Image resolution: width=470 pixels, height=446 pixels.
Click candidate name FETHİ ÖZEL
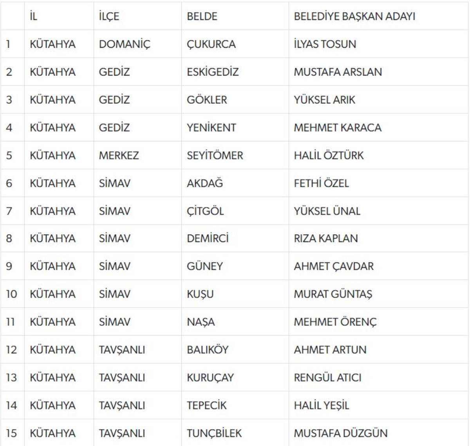tap(321, 183)
